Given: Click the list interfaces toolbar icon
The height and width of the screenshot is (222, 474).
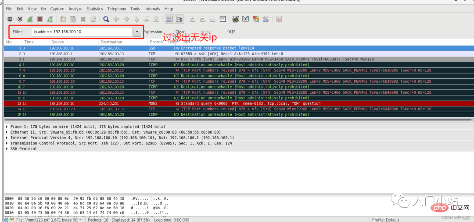Looking at the screenshot, I should coord(10,19).
